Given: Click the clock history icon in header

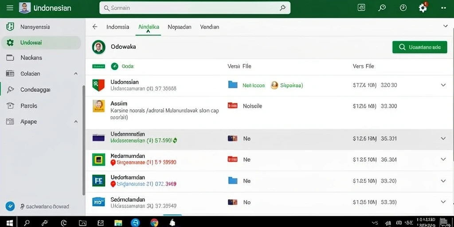Looking at the screenshot, I should coord(403,8).
